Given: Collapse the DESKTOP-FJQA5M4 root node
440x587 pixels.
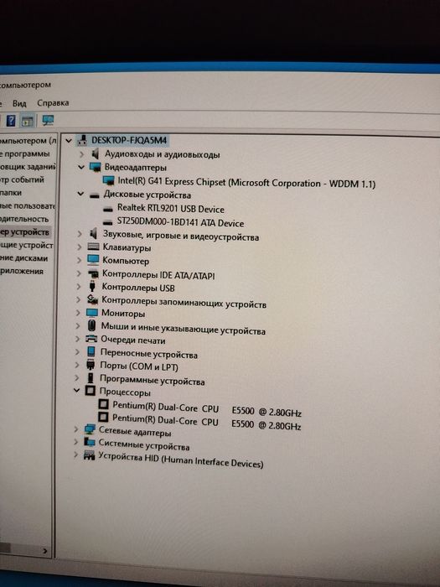Looking at the screenshot, I should click(x=68, y=141).
